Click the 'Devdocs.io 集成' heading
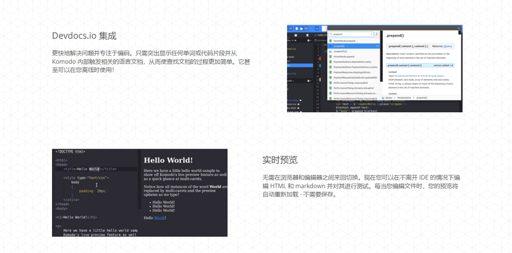The image size is (512, 253). tap(84, 36)
